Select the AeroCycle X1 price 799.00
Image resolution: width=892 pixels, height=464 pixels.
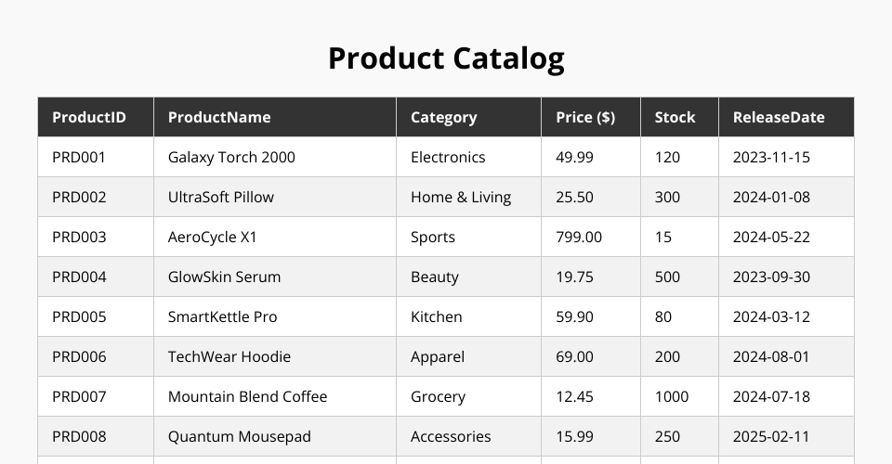tap(579, 237)
